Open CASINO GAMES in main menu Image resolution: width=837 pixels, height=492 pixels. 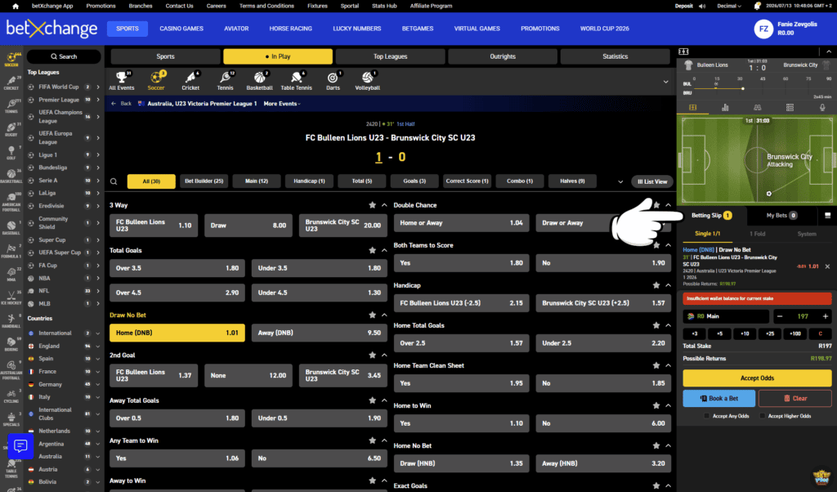[x=181, y=29]
